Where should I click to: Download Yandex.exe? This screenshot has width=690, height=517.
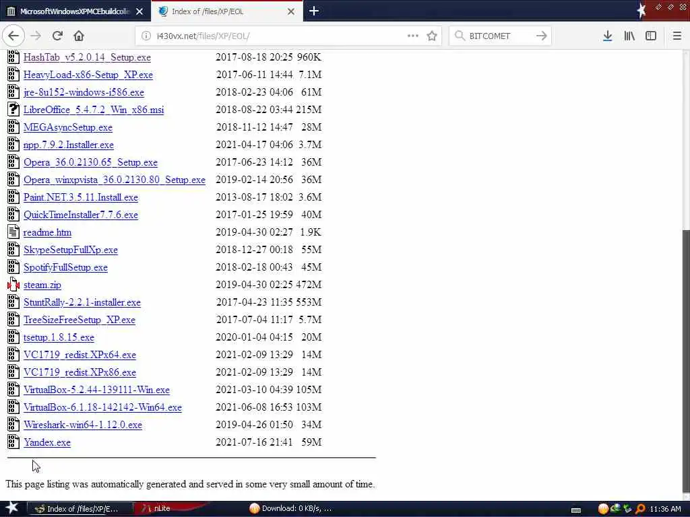47,442
